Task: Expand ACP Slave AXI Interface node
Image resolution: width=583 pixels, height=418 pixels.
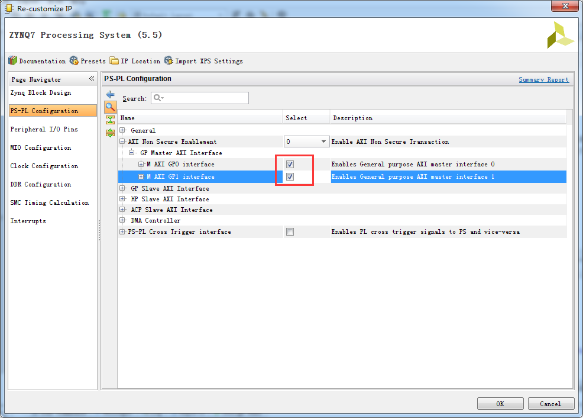Action: pyautogui.click(x=122, y=210)
